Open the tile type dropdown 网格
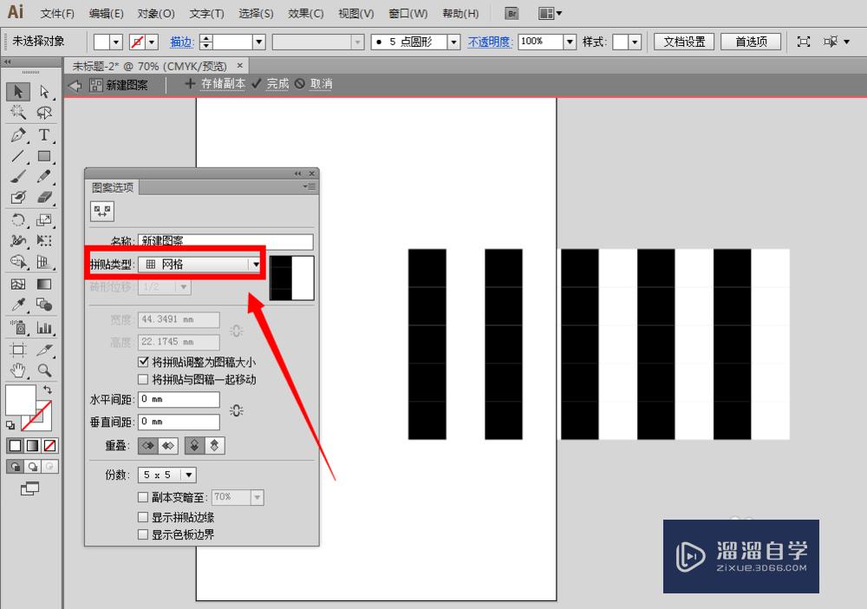The image size is (867, 609). coord(199,265)
